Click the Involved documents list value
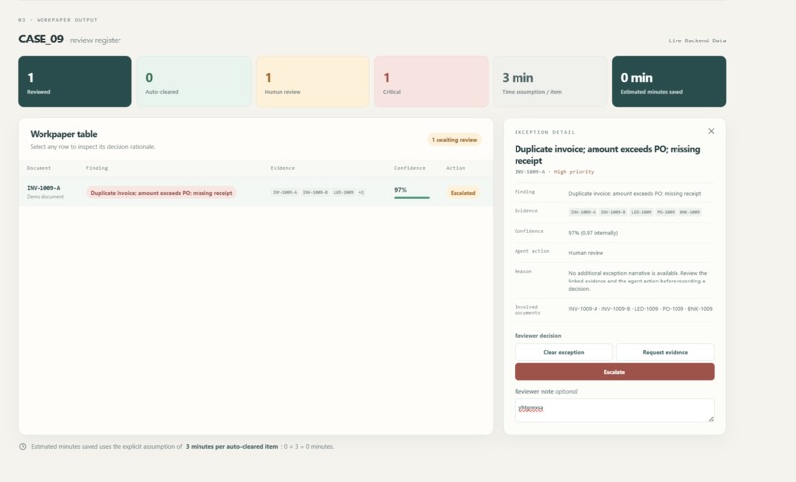796x482 pixels. pyautogui.click(x=640, y=309)
